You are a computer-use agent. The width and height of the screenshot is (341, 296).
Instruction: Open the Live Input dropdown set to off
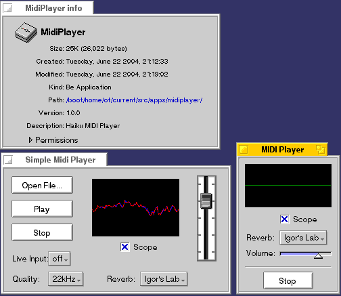point(60,259)
